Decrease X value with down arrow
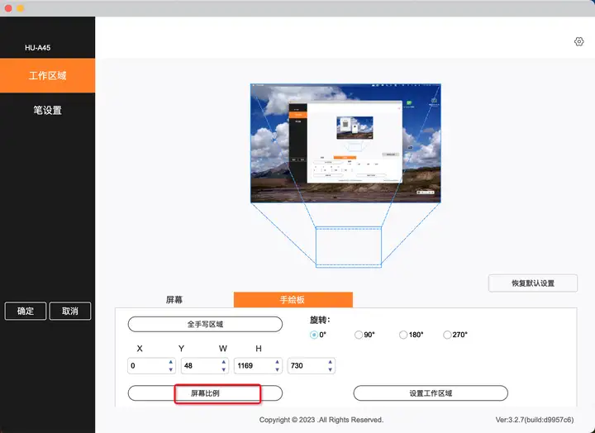 [171, 369]
